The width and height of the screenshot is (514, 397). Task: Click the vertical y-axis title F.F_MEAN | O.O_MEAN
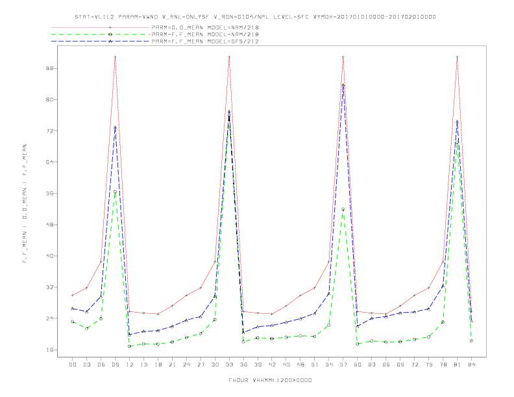coord(25,204)
